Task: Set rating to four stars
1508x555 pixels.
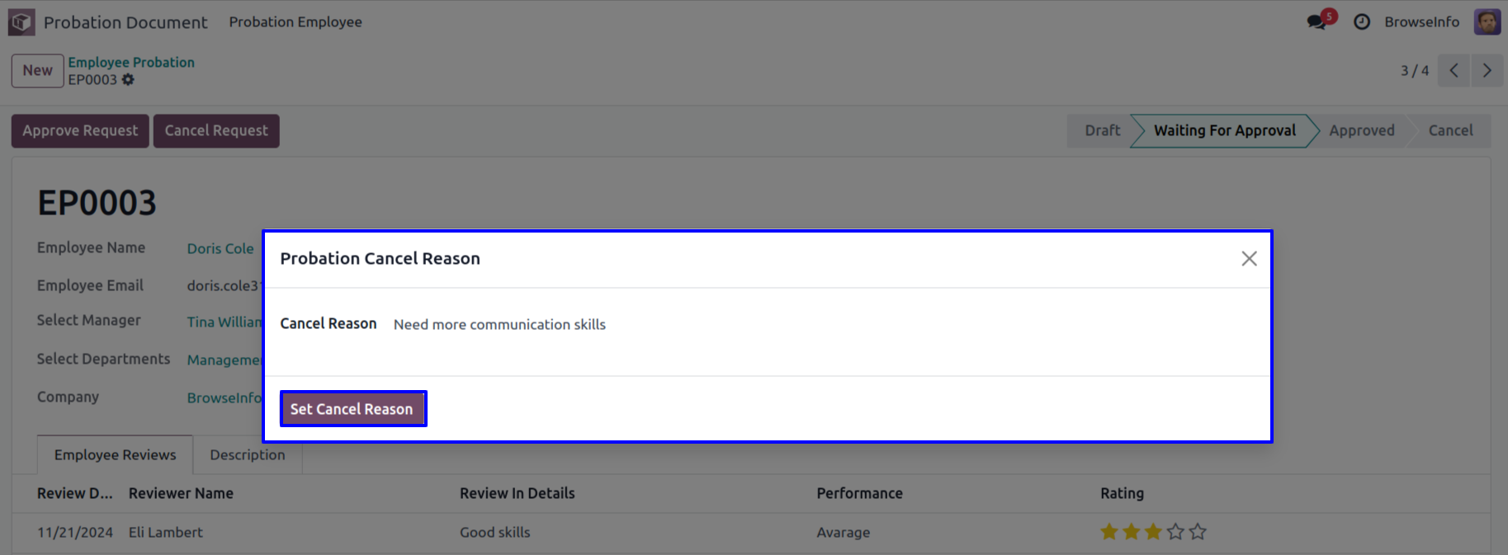Action: [x=1175, y=532]
